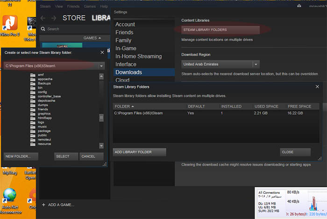
Task: Open Help menu in Steam
Action: [x=104, y=7]
